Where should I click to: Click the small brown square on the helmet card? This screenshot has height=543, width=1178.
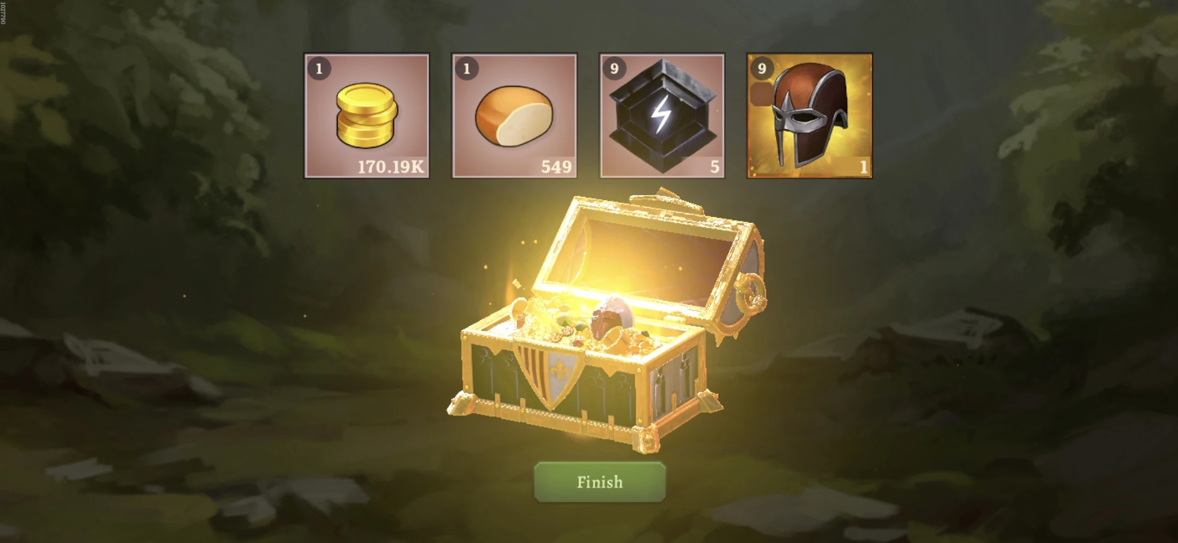click(761, 95)
